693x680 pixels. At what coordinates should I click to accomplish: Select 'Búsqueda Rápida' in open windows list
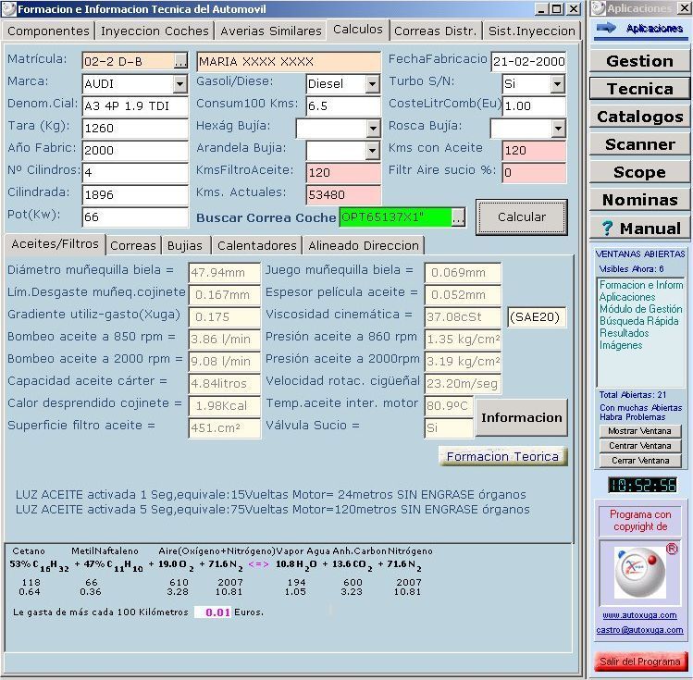[638, 321]
